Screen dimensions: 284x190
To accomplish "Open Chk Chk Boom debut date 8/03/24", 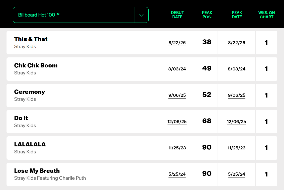I will coord(177,69).
